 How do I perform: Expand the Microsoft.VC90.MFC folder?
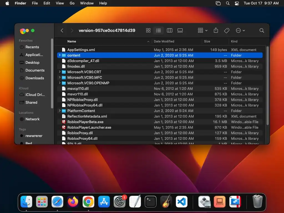pos(60,77)
